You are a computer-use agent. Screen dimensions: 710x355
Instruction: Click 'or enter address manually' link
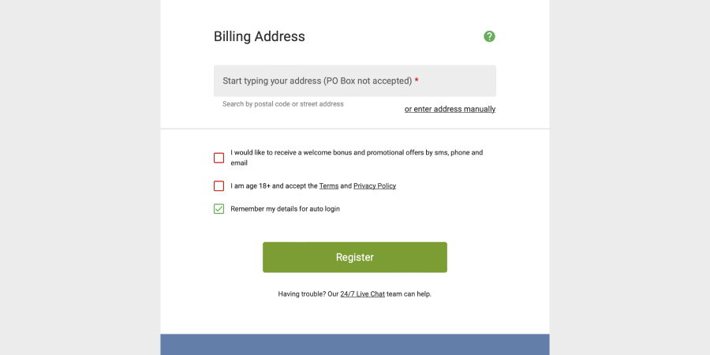click(450, 109)
